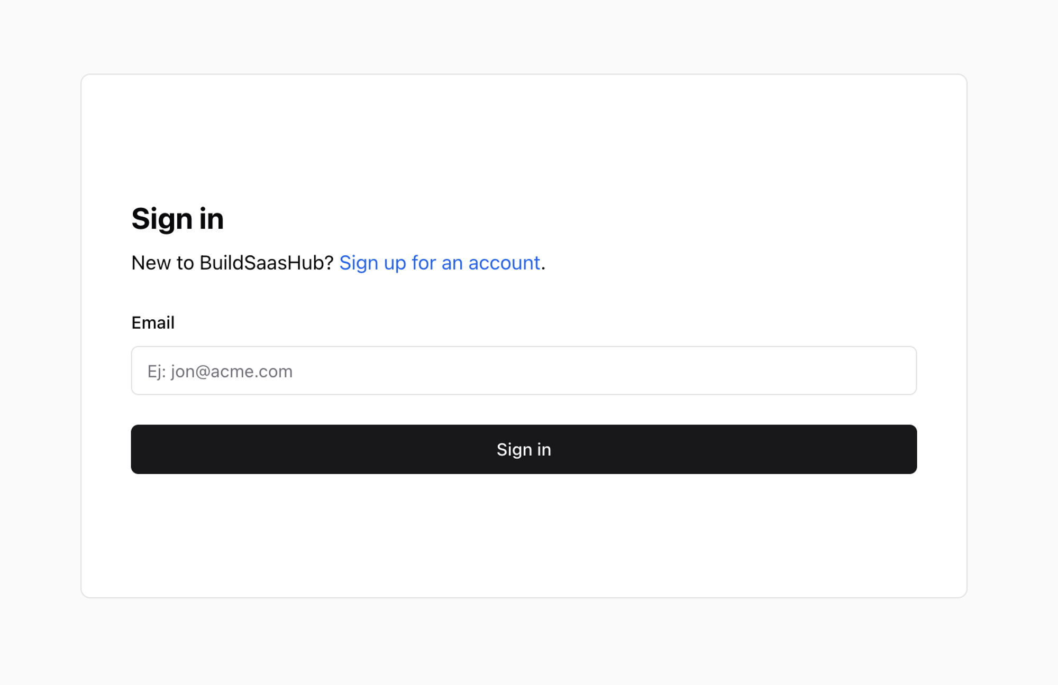The height and width of the screenshot is (685, 1058).
Task: Focus the Email input field
Action: pos(524,371)
